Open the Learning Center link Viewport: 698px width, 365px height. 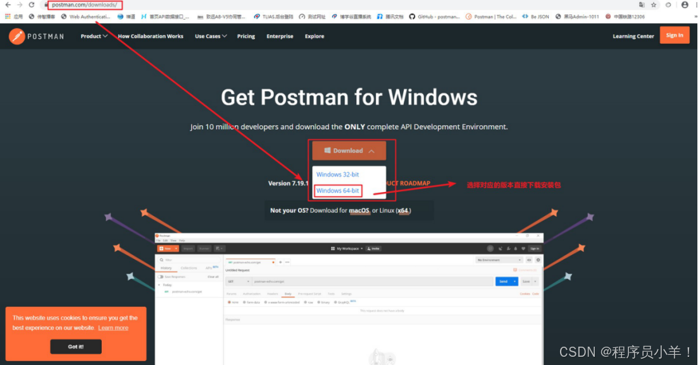point(633,37)
